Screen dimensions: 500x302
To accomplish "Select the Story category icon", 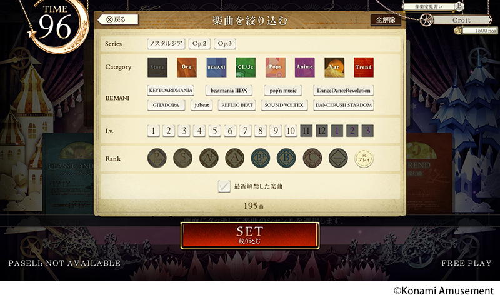I will pyautogui.click(x=157, y=68).
